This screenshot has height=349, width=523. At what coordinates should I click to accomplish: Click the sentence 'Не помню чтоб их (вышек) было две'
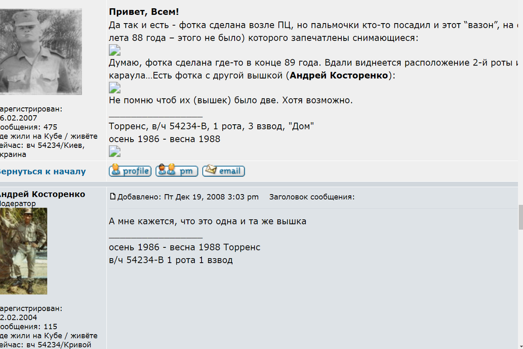[194, 100]
